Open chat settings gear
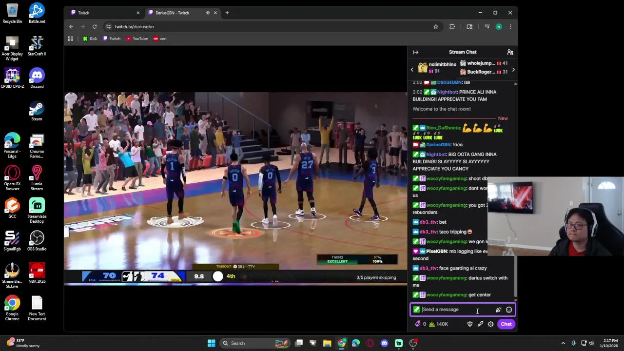 tap(491, 324)
